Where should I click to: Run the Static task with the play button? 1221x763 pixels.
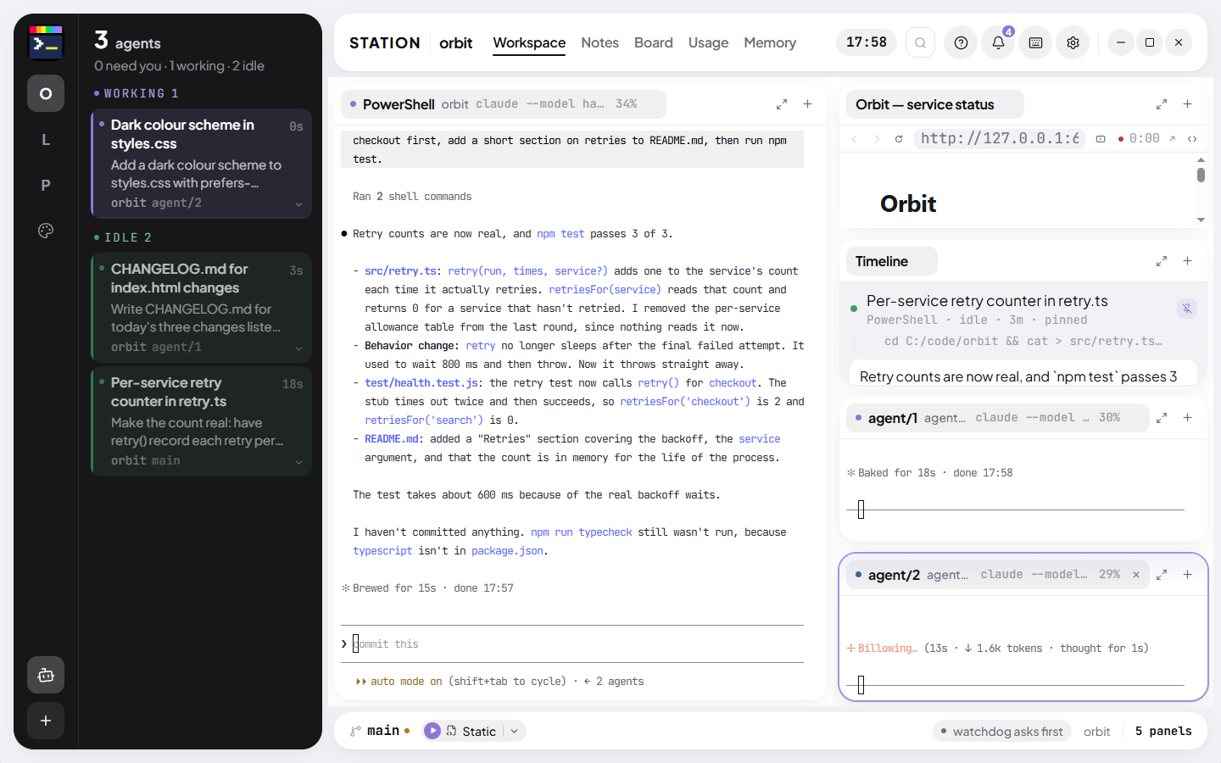coord(432,731)
